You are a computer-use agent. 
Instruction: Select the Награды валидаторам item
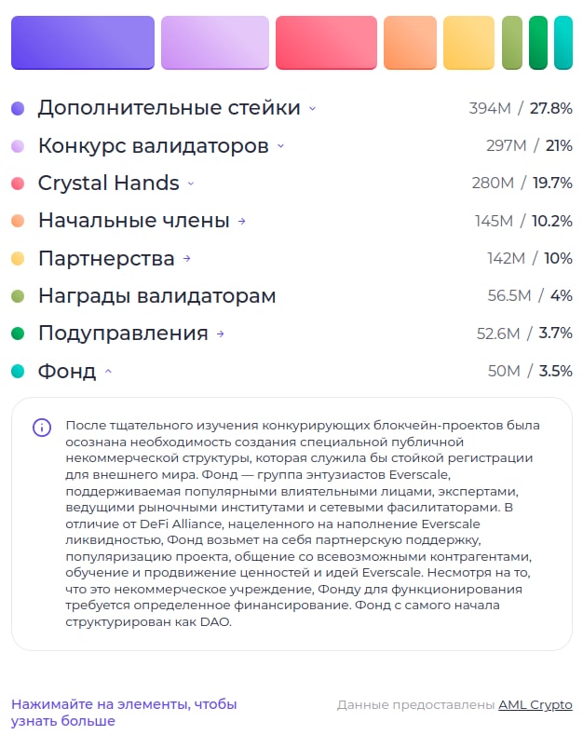[156, 296]
